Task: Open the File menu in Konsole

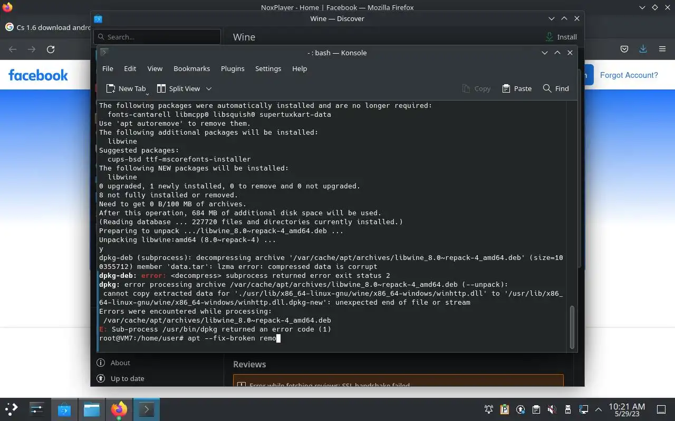Action: pos(108,68)
